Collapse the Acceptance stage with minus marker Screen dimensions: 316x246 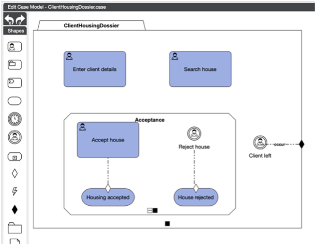[x=150, y=211]
